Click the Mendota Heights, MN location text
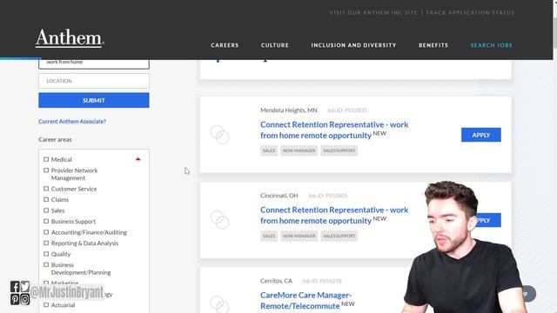This screenshot has width=557, height=313. point(289,110)
